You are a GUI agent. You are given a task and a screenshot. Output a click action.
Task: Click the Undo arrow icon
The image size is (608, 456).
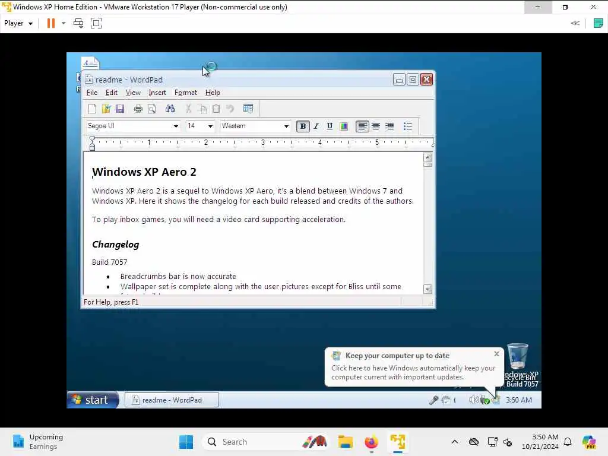230,109
